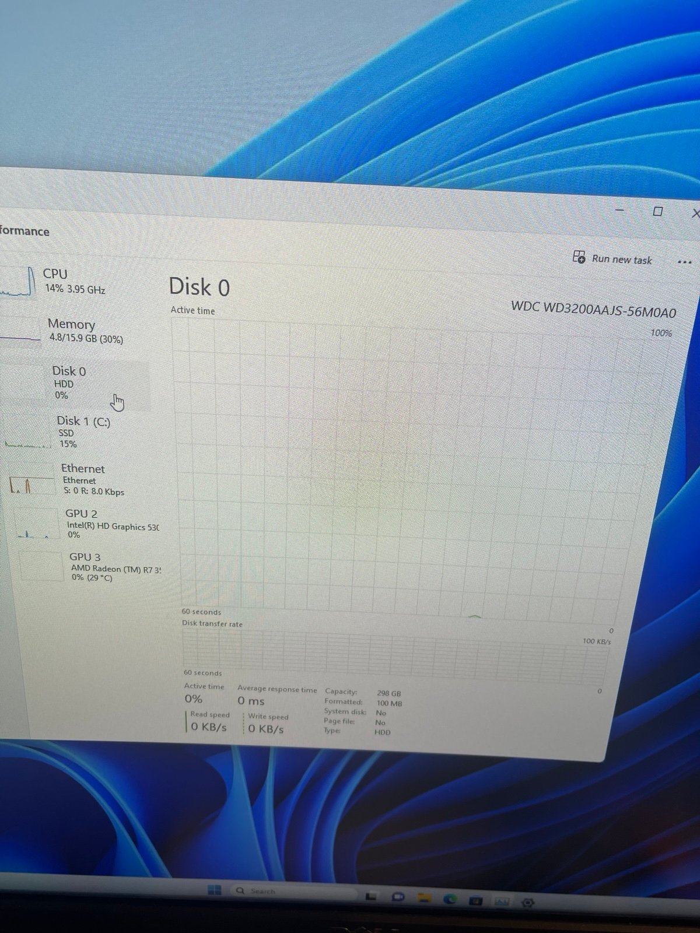The width and height of the screenshot is (700, 933).
Task: Click the 298 GB capacity value
Action: tap(388, 693)
